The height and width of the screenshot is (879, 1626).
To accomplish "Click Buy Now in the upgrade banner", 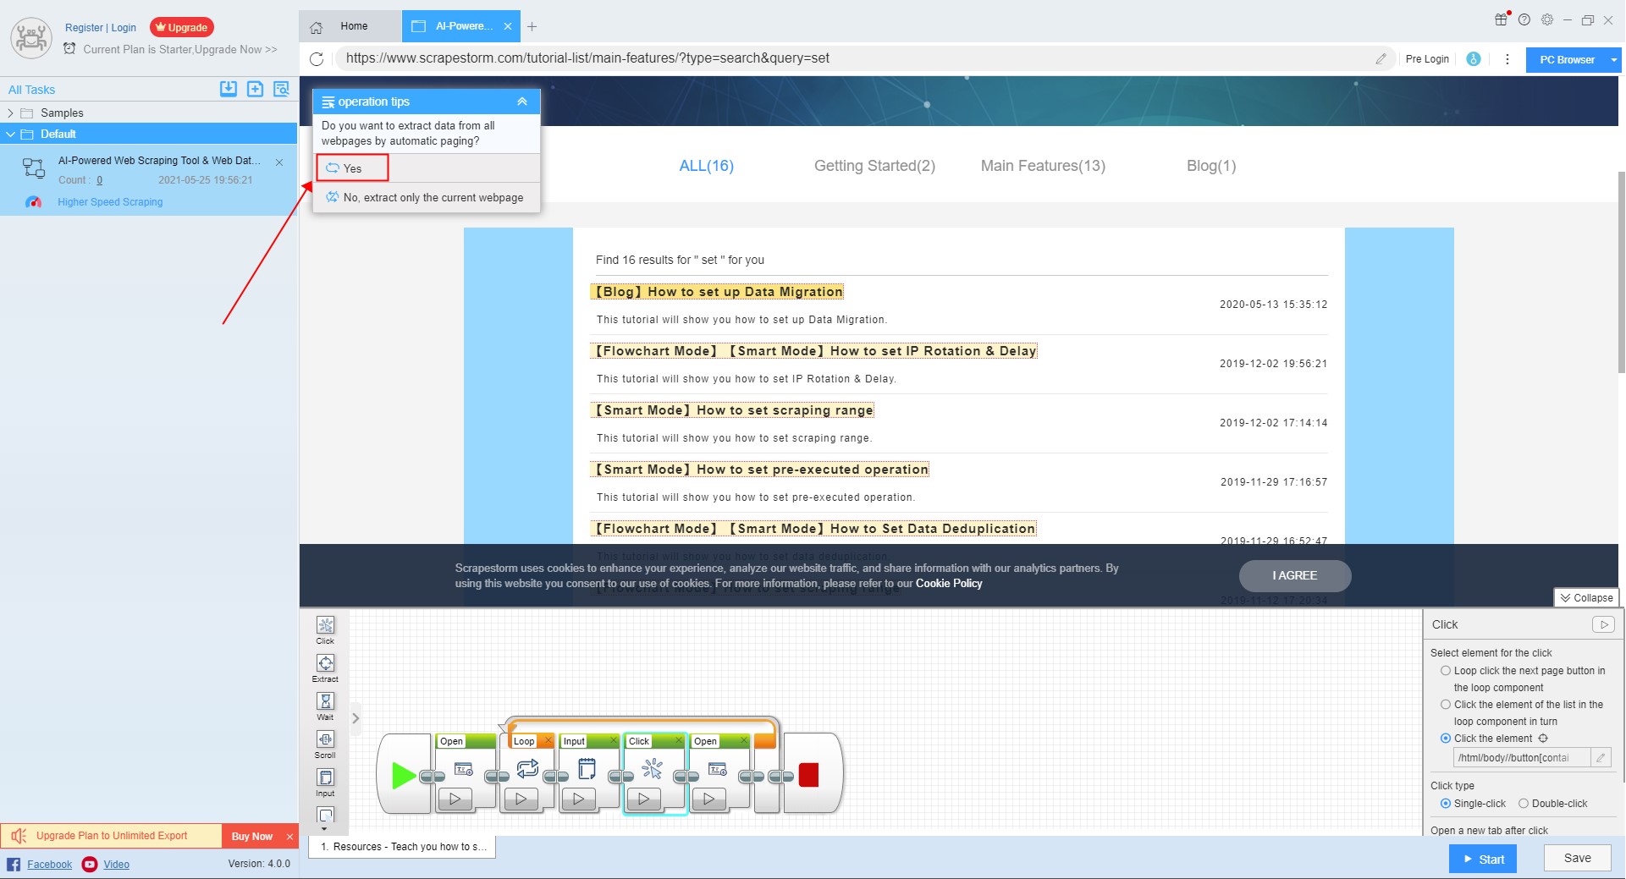I will pyautogui.click(x=252, y=836).
